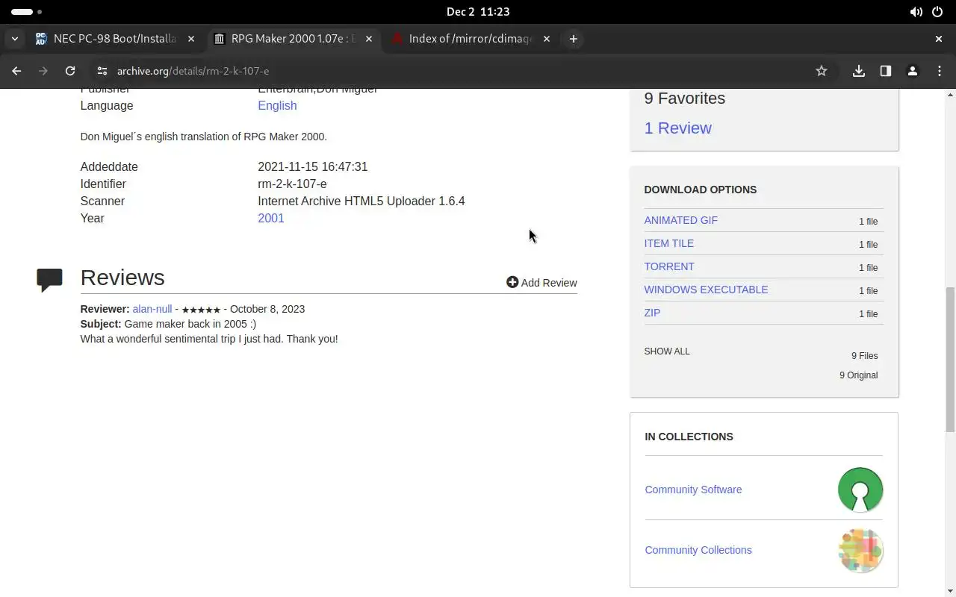The image size is (956, 597).
Task: Open the clock showing Dec 2 11:23
Action: [478, 12]
